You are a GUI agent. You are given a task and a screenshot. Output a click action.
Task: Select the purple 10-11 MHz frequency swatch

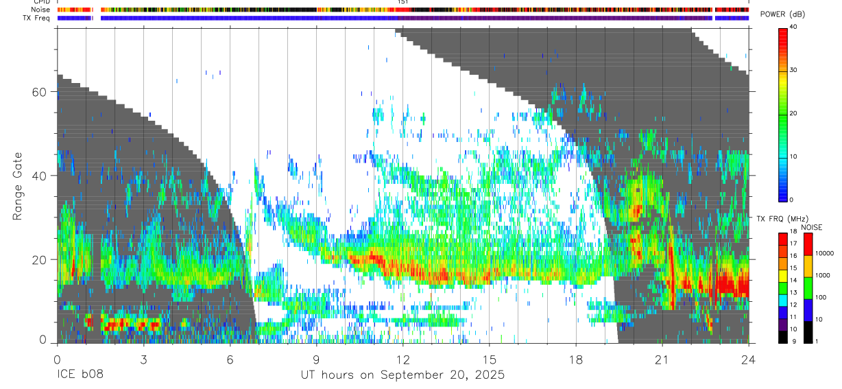click(782, 325)
